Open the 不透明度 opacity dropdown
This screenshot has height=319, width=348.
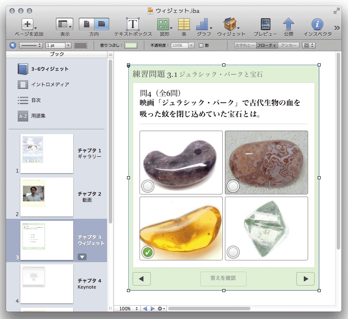click(x=182, y=45)
